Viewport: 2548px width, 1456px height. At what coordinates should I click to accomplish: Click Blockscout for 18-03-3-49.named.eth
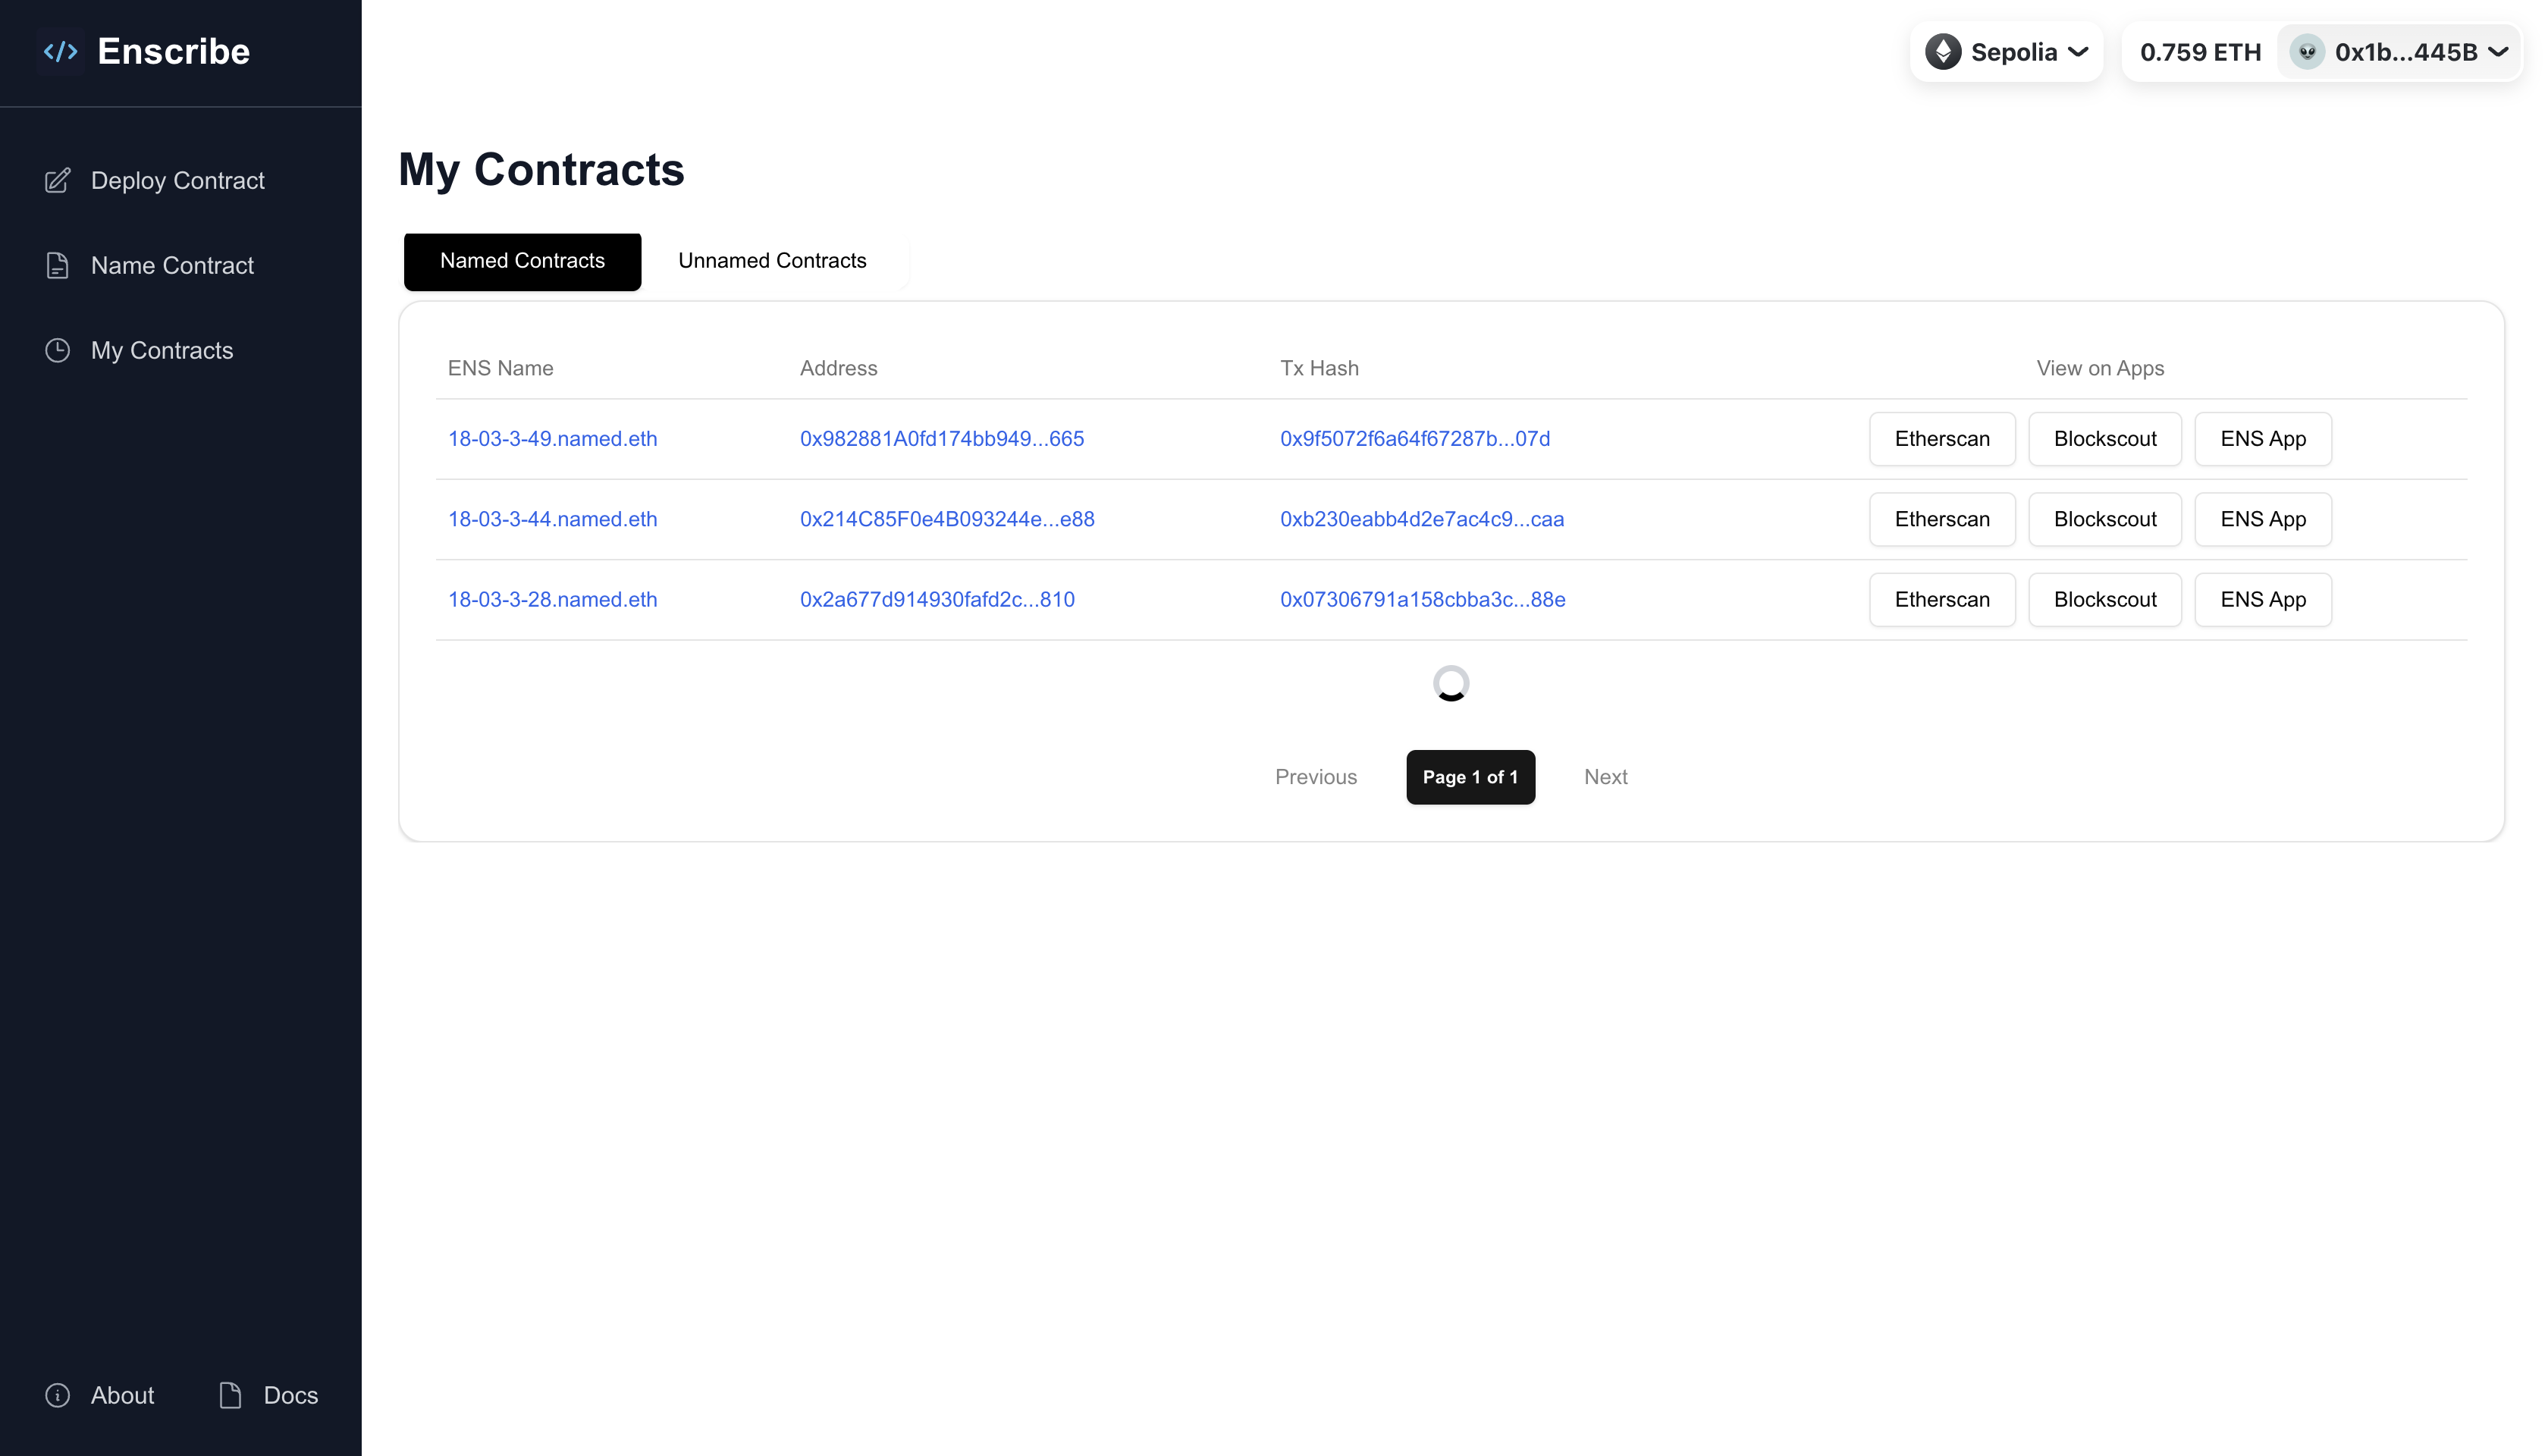(2105, 439)
